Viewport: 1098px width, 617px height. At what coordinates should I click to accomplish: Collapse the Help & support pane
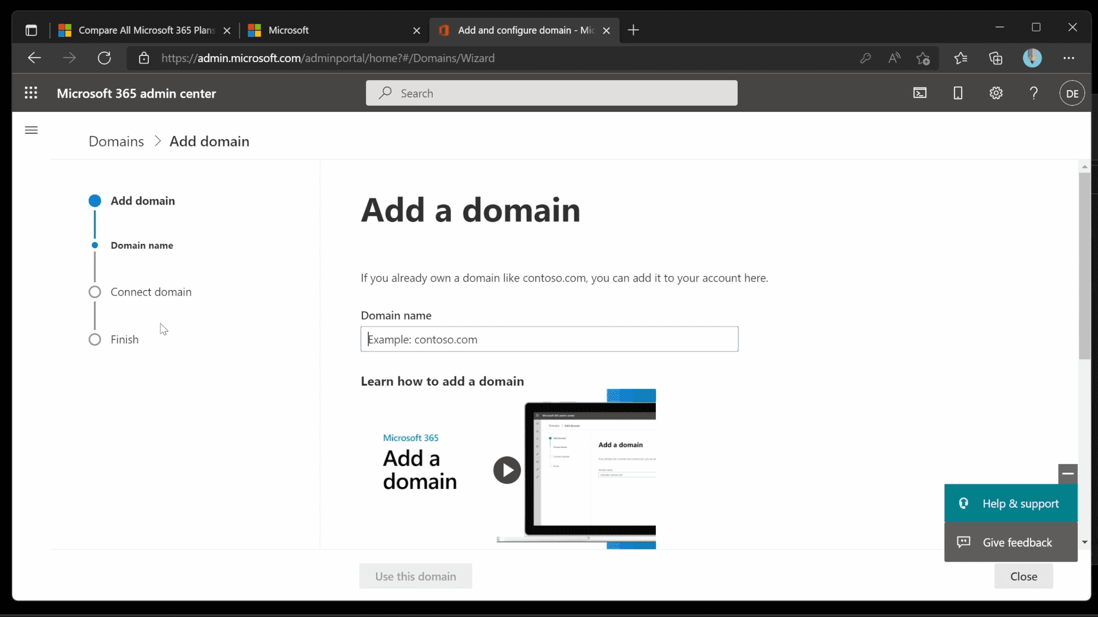coord(1068,474)
